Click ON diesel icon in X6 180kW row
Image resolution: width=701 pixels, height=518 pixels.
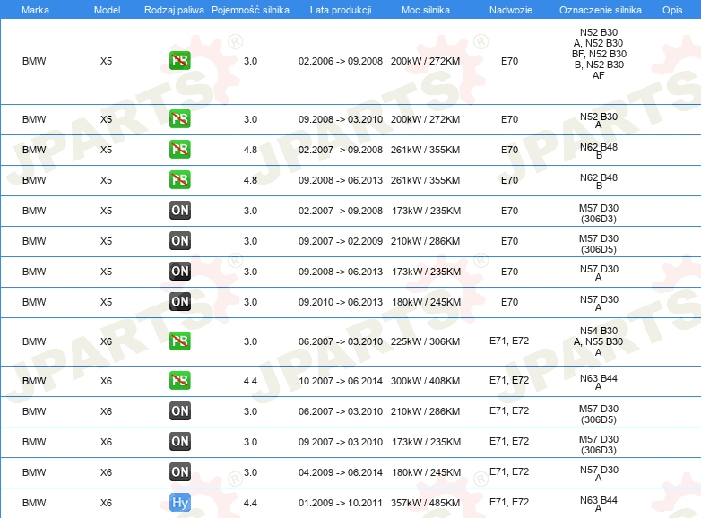pos(179,471)
